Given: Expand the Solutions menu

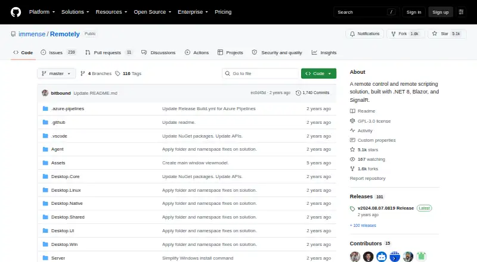Looking at the screenshot, I should coord(75,12).
